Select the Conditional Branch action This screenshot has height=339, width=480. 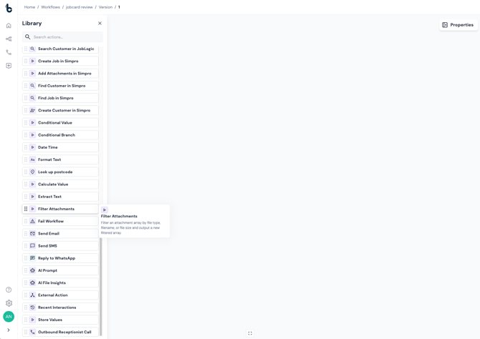pos(60,134)
